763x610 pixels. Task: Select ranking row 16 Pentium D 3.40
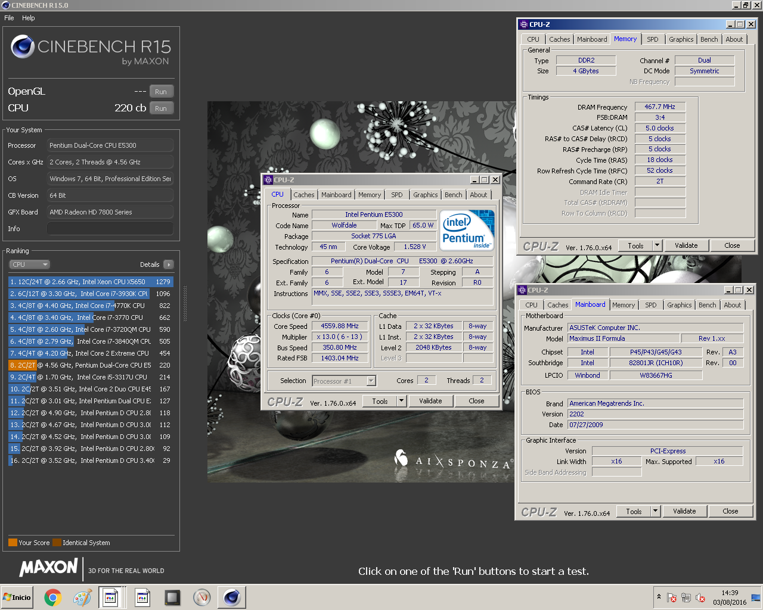[x=91, y=460]
